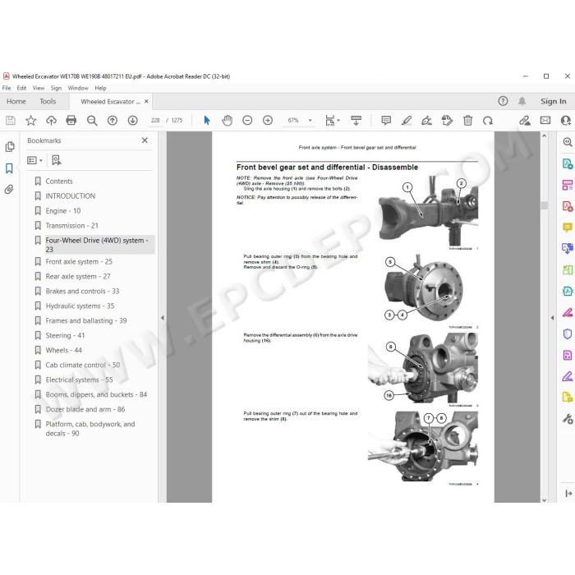Open zoom percentage dropdown arrow
The width and height of the screenshot is (575, 575).
coord(310,120)
